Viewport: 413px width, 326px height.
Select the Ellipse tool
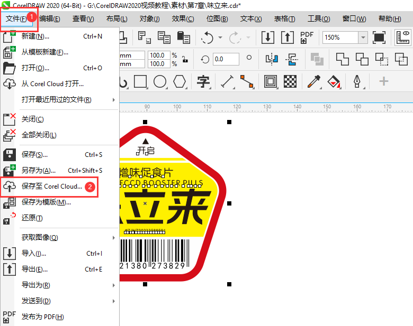click(160, 81)
